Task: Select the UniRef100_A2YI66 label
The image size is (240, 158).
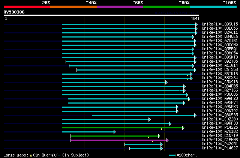Action: tap(220, 90)
